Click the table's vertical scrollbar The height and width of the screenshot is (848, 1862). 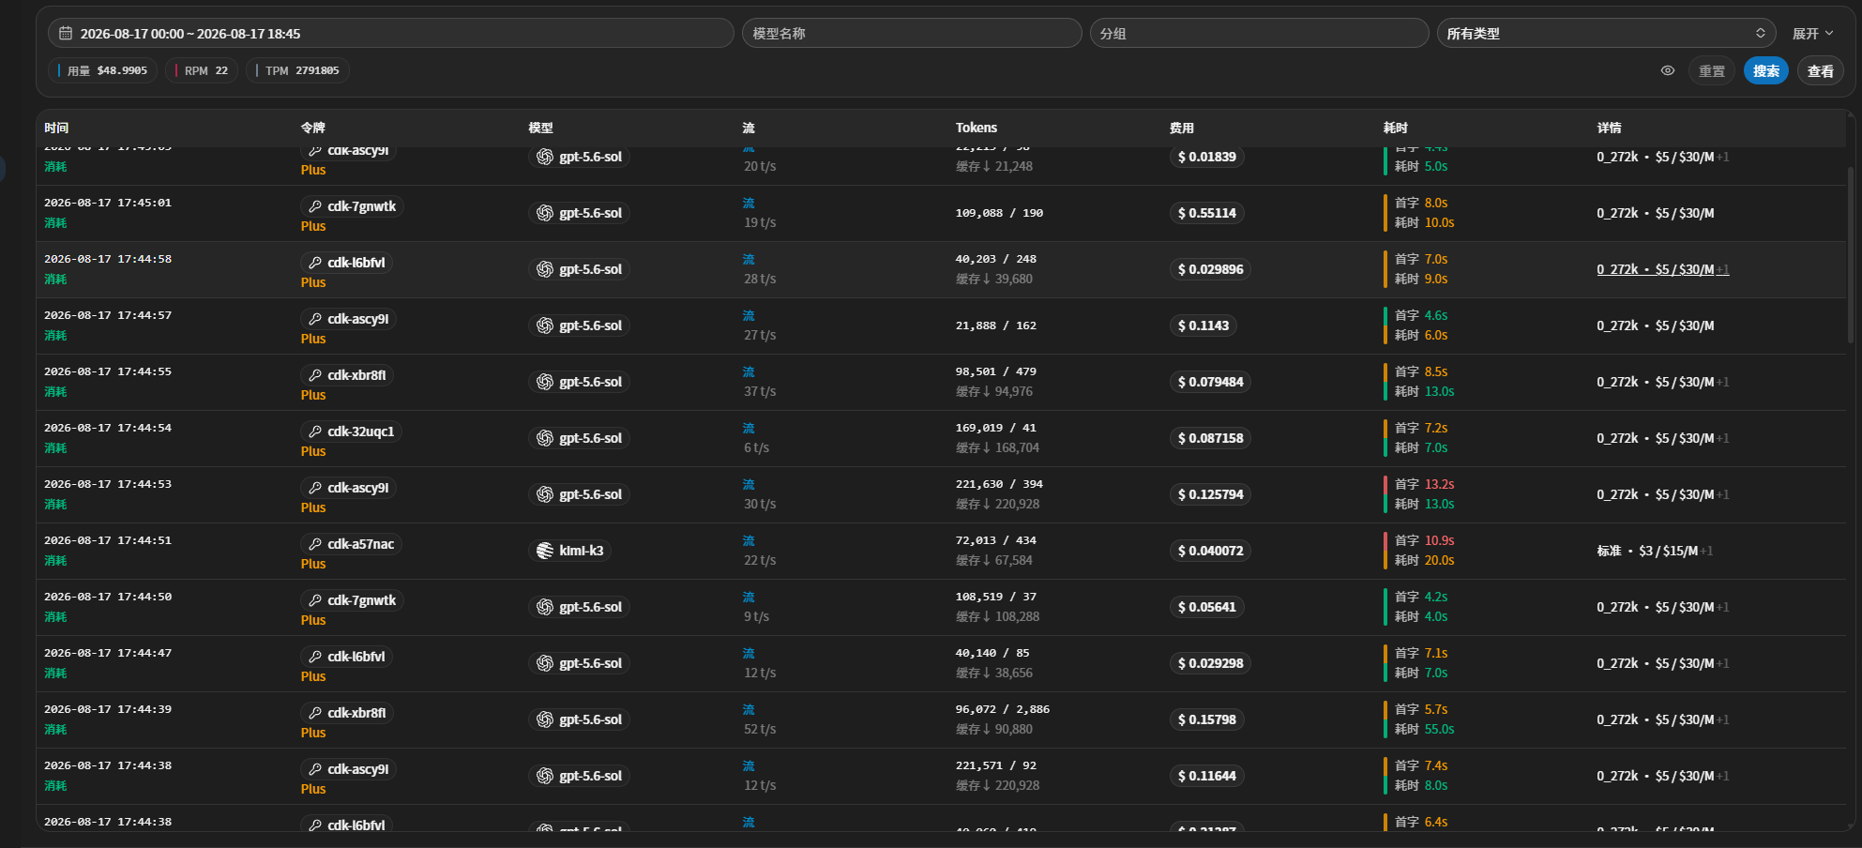(1851, 255)
